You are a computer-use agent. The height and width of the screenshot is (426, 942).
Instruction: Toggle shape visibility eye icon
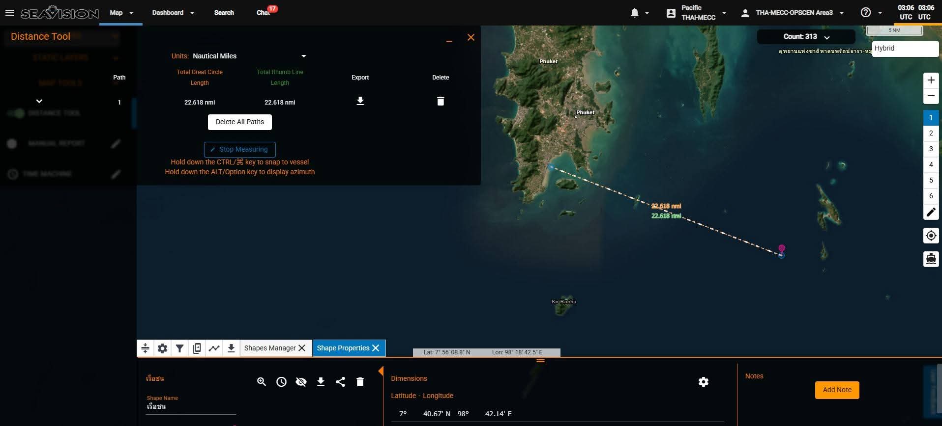(301, 382)
